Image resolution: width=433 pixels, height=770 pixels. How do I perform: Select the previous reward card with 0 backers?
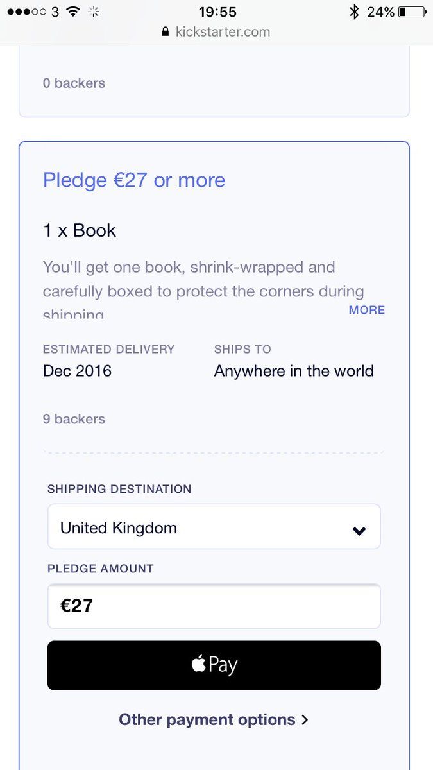(x=214, y=83)
